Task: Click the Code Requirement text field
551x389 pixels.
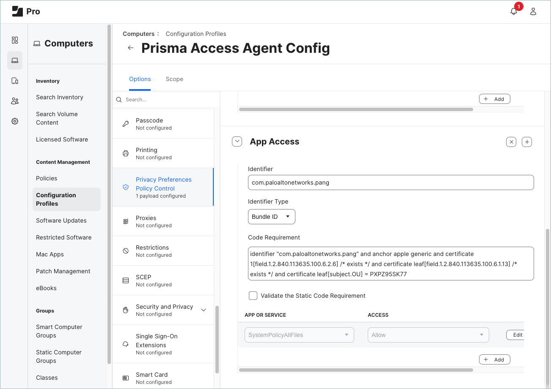Action: coord(390,264)
